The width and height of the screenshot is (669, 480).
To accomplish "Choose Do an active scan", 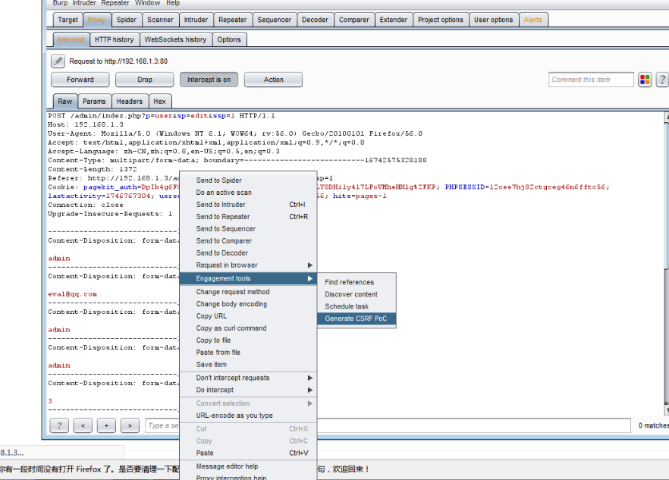I will [248, 193].
